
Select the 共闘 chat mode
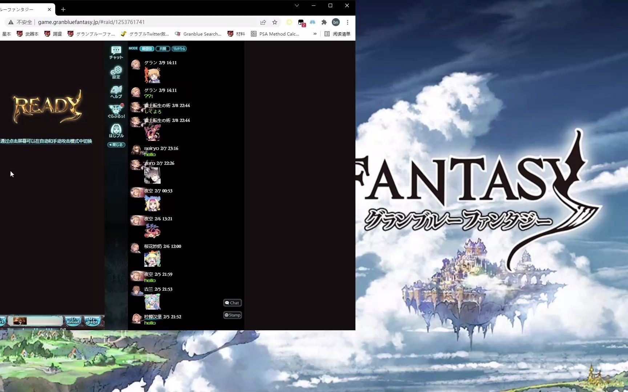coord(163,49)
